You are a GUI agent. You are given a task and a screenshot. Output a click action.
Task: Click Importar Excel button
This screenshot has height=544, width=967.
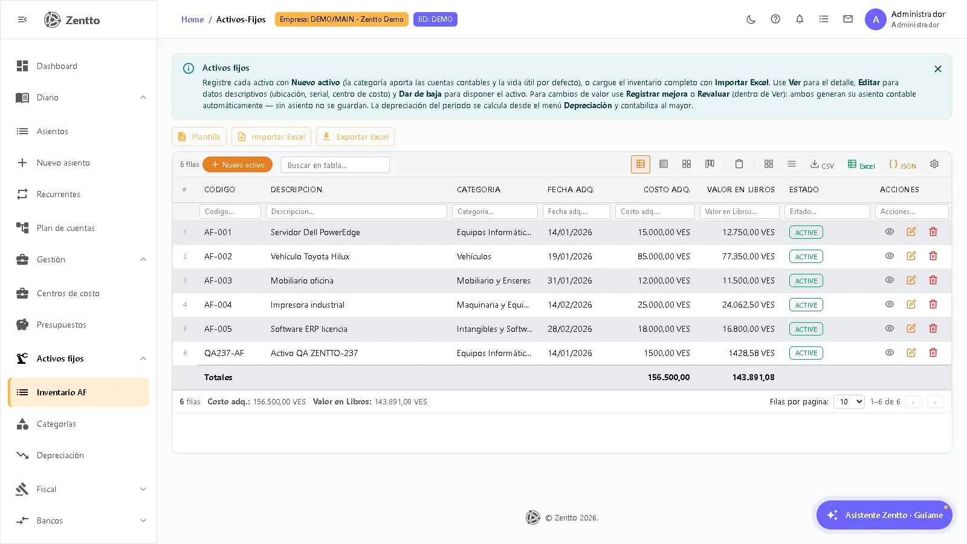(x=271, y=137)
